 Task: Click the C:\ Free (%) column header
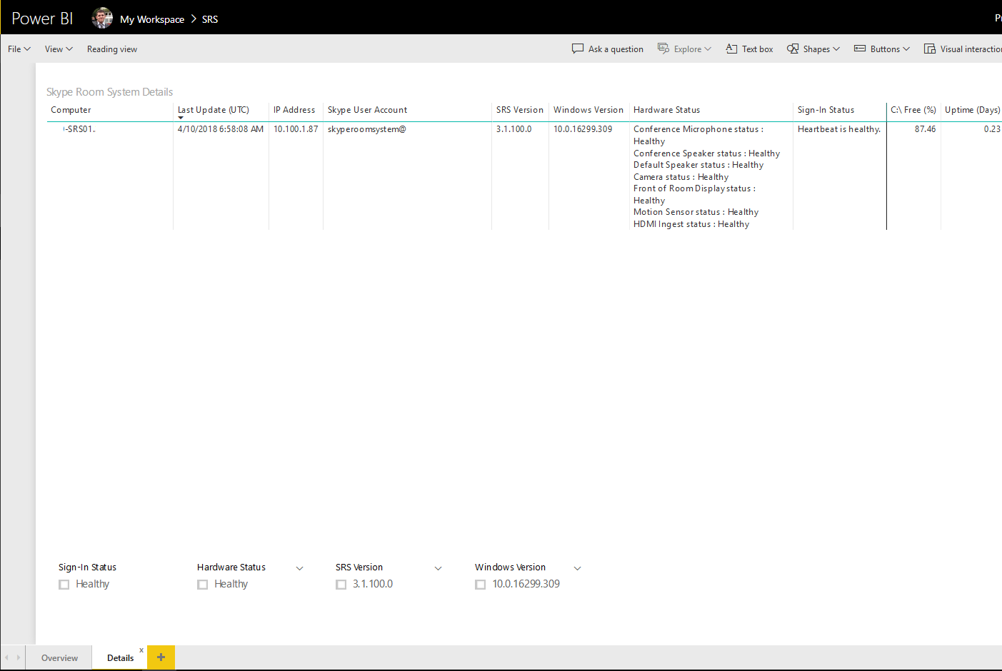tap(913, 110)
